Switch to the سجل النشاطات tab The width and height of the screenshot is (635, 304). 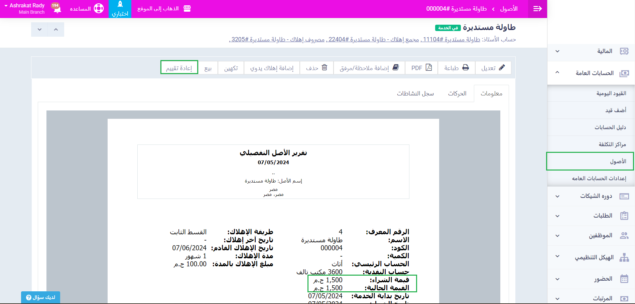pyautogui.click(x=415, y=94)
